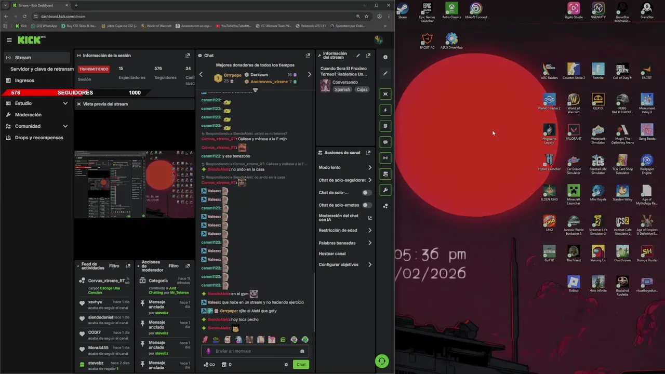Switch to Stream - Kick Dashboard tab
The image size is (665, 374).
click(x=40, y=5)
